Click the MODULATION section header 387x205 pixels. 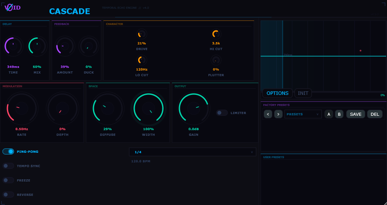[12, 86]
